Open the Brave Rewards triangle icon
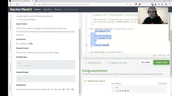Screen dimensions: 172x96 click(139, 4)
